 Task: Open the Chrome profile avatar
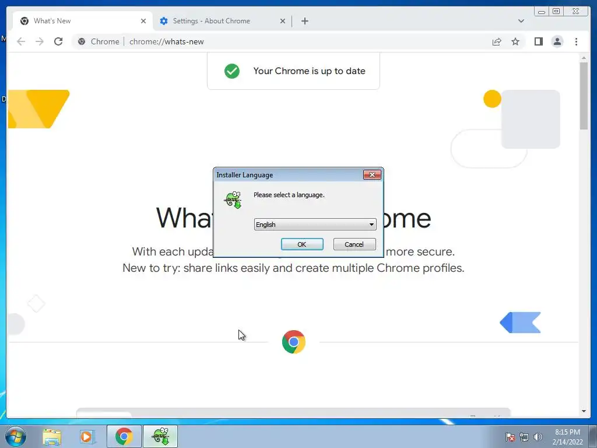[x=557, y=41]
